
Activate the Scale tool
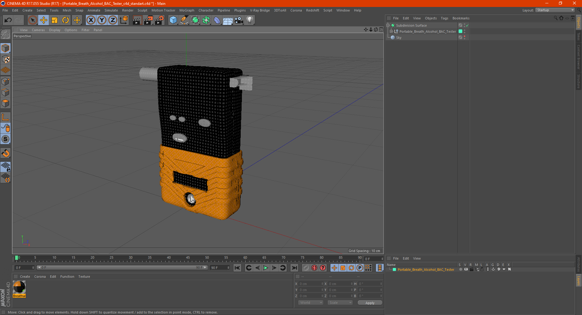(55, 20)
